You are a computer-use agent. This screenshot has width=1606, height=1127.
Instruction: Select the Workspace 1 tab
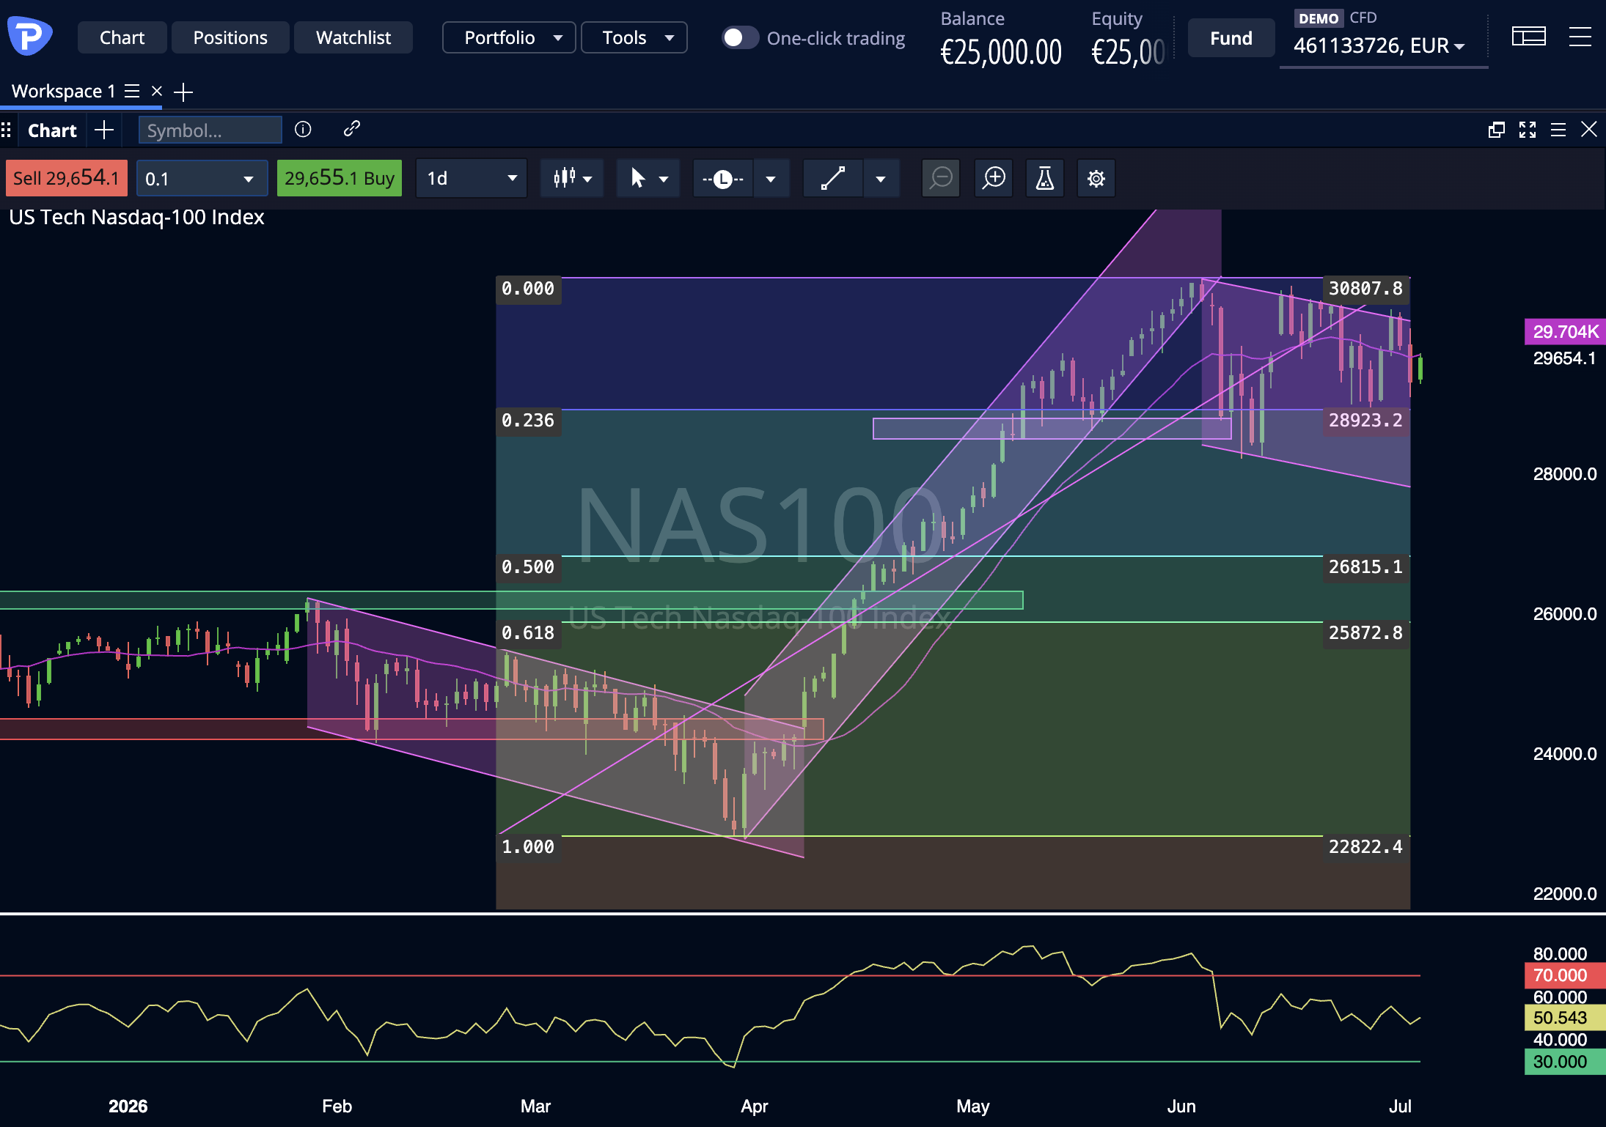63,91
